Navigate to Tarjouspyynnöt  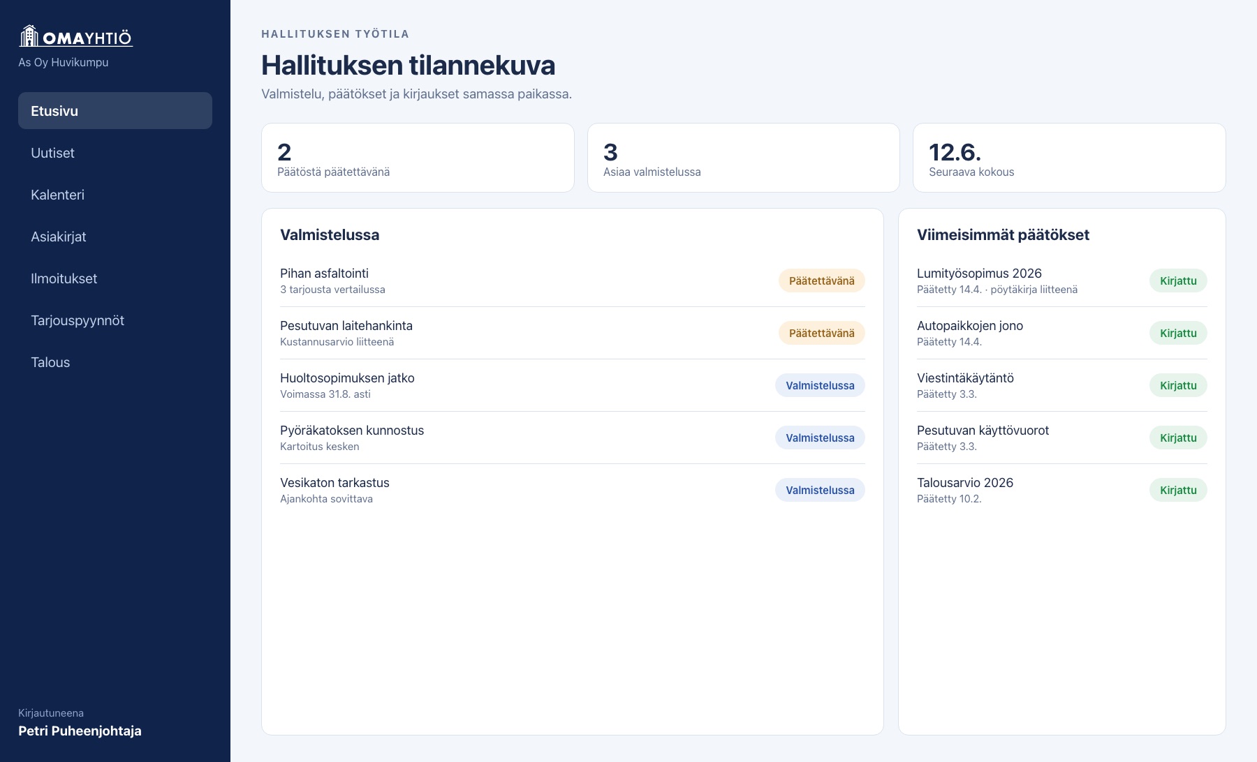click(x=115, y=320)
